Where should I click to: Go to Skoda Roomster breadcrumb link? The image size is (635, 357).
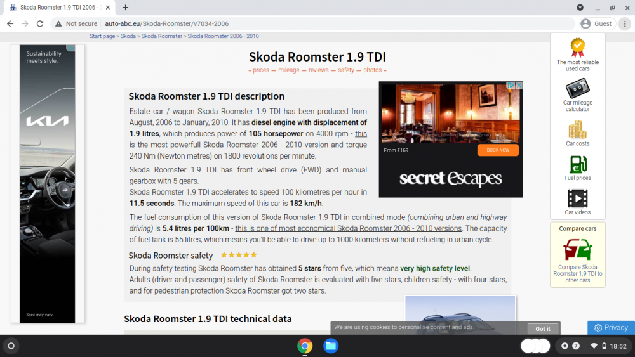pos(161,36)
